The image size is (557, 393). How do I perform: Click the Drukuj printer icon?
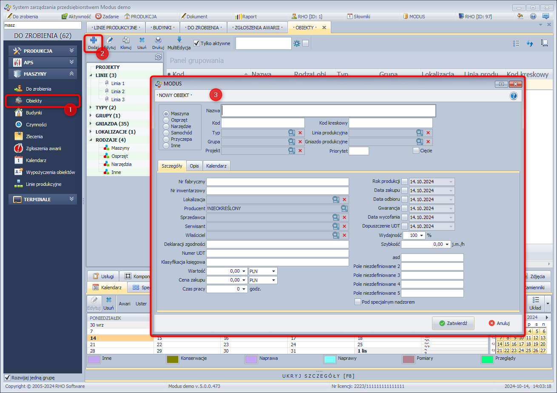158,41
